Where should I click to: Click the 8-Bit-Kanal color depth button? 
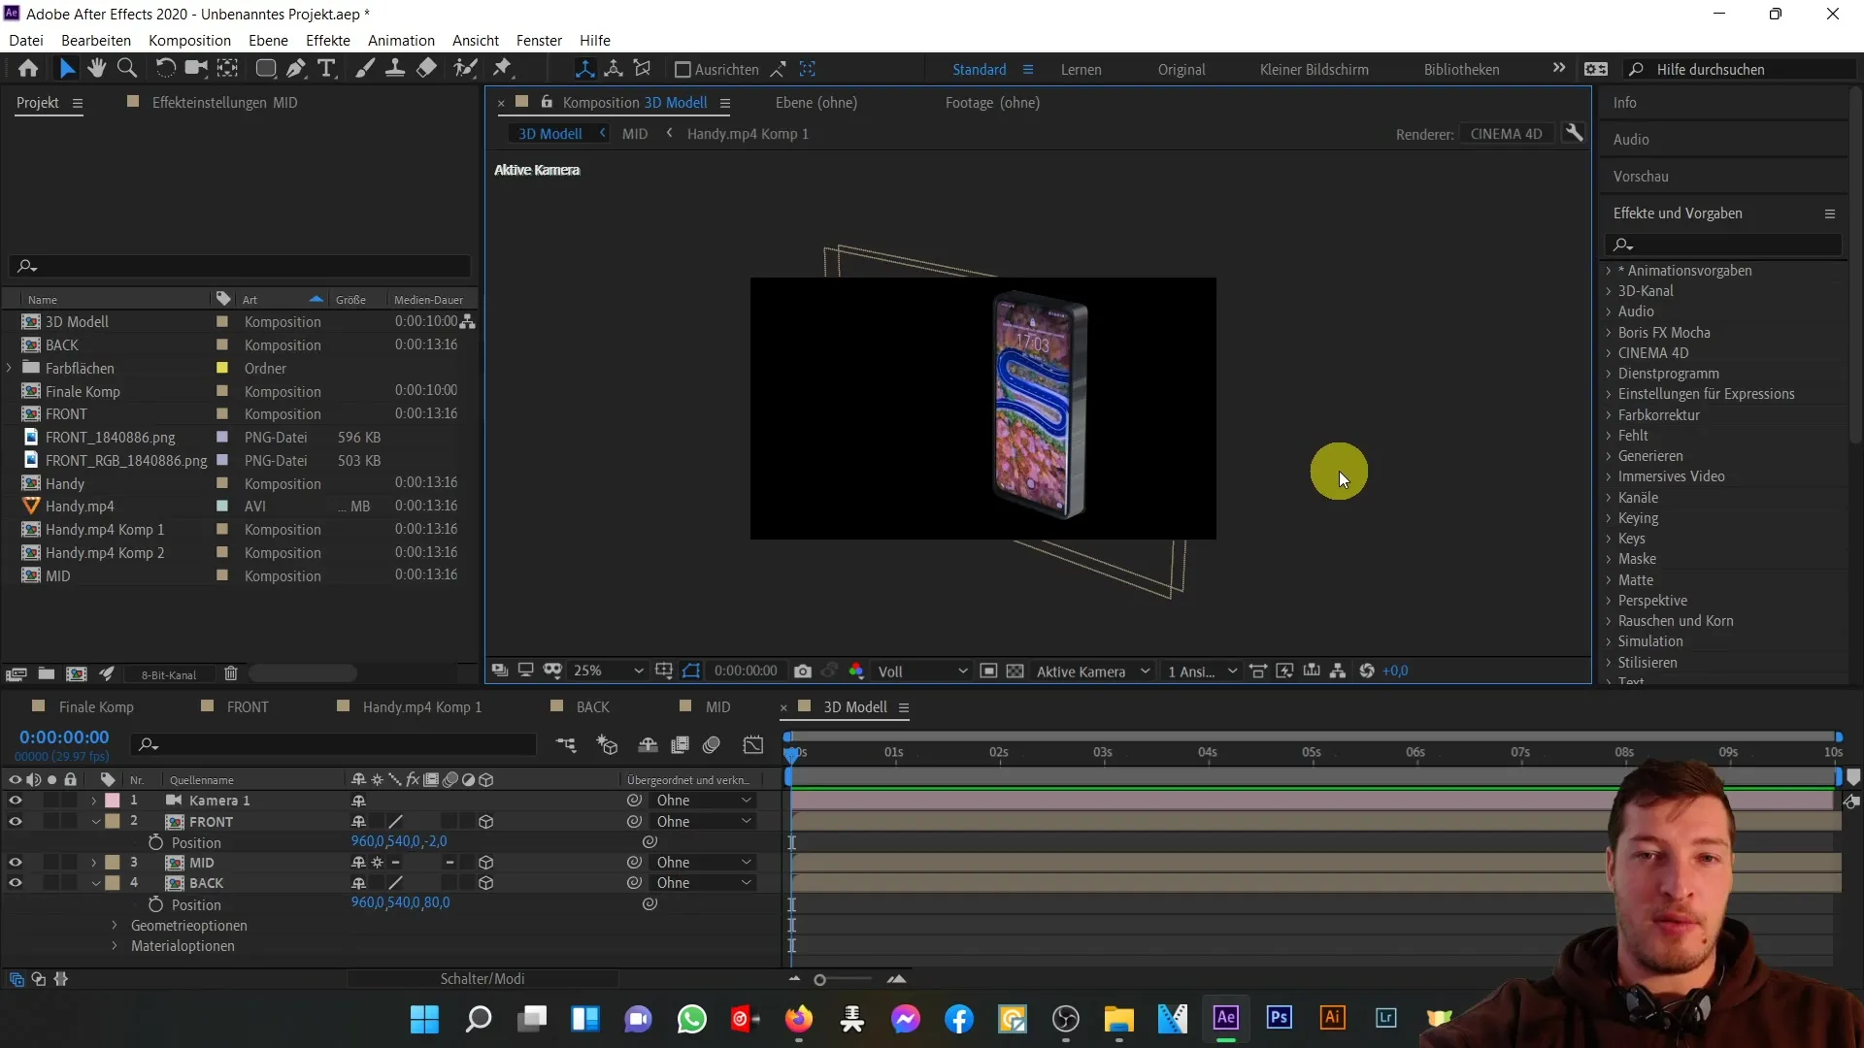(169, 674)
